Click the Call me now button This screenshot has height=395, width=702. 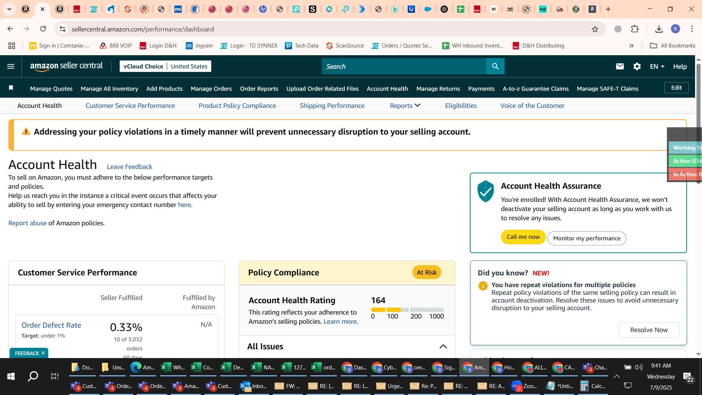point(523,237)
